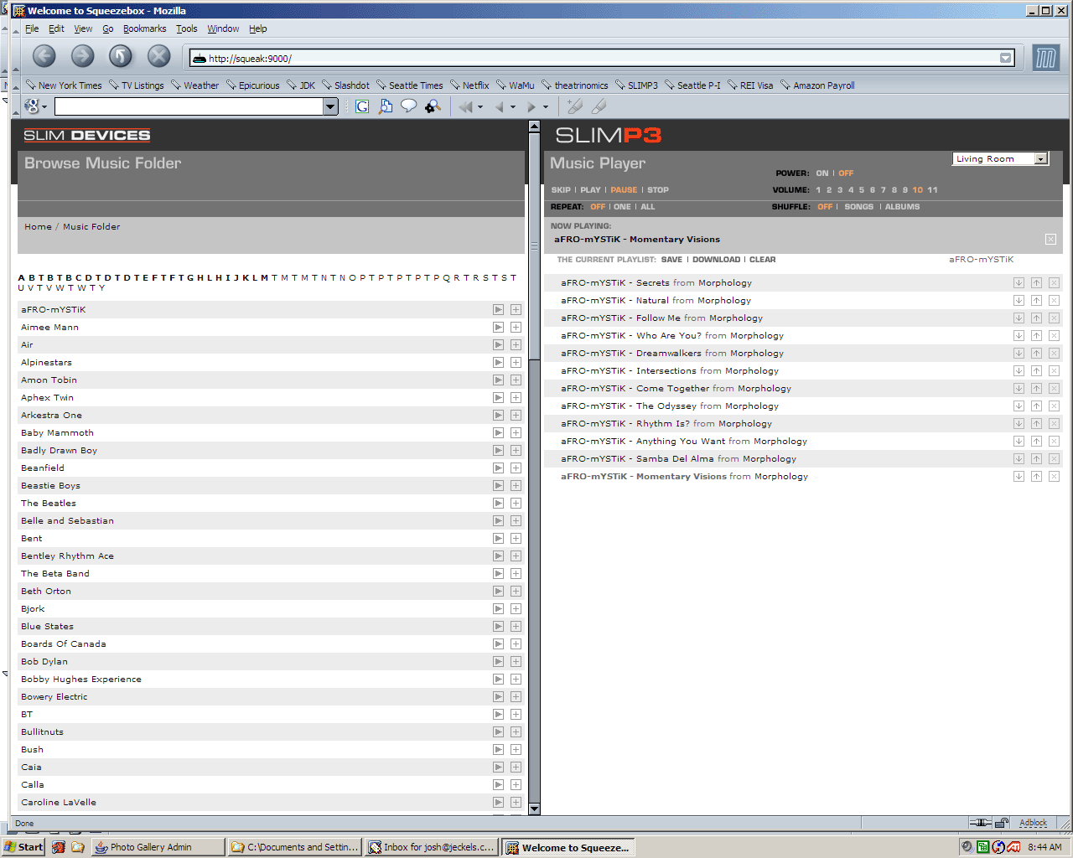Move Natural track up in playlist
This screenshot has height=858, width=1073.
[x=1036, y=301]
